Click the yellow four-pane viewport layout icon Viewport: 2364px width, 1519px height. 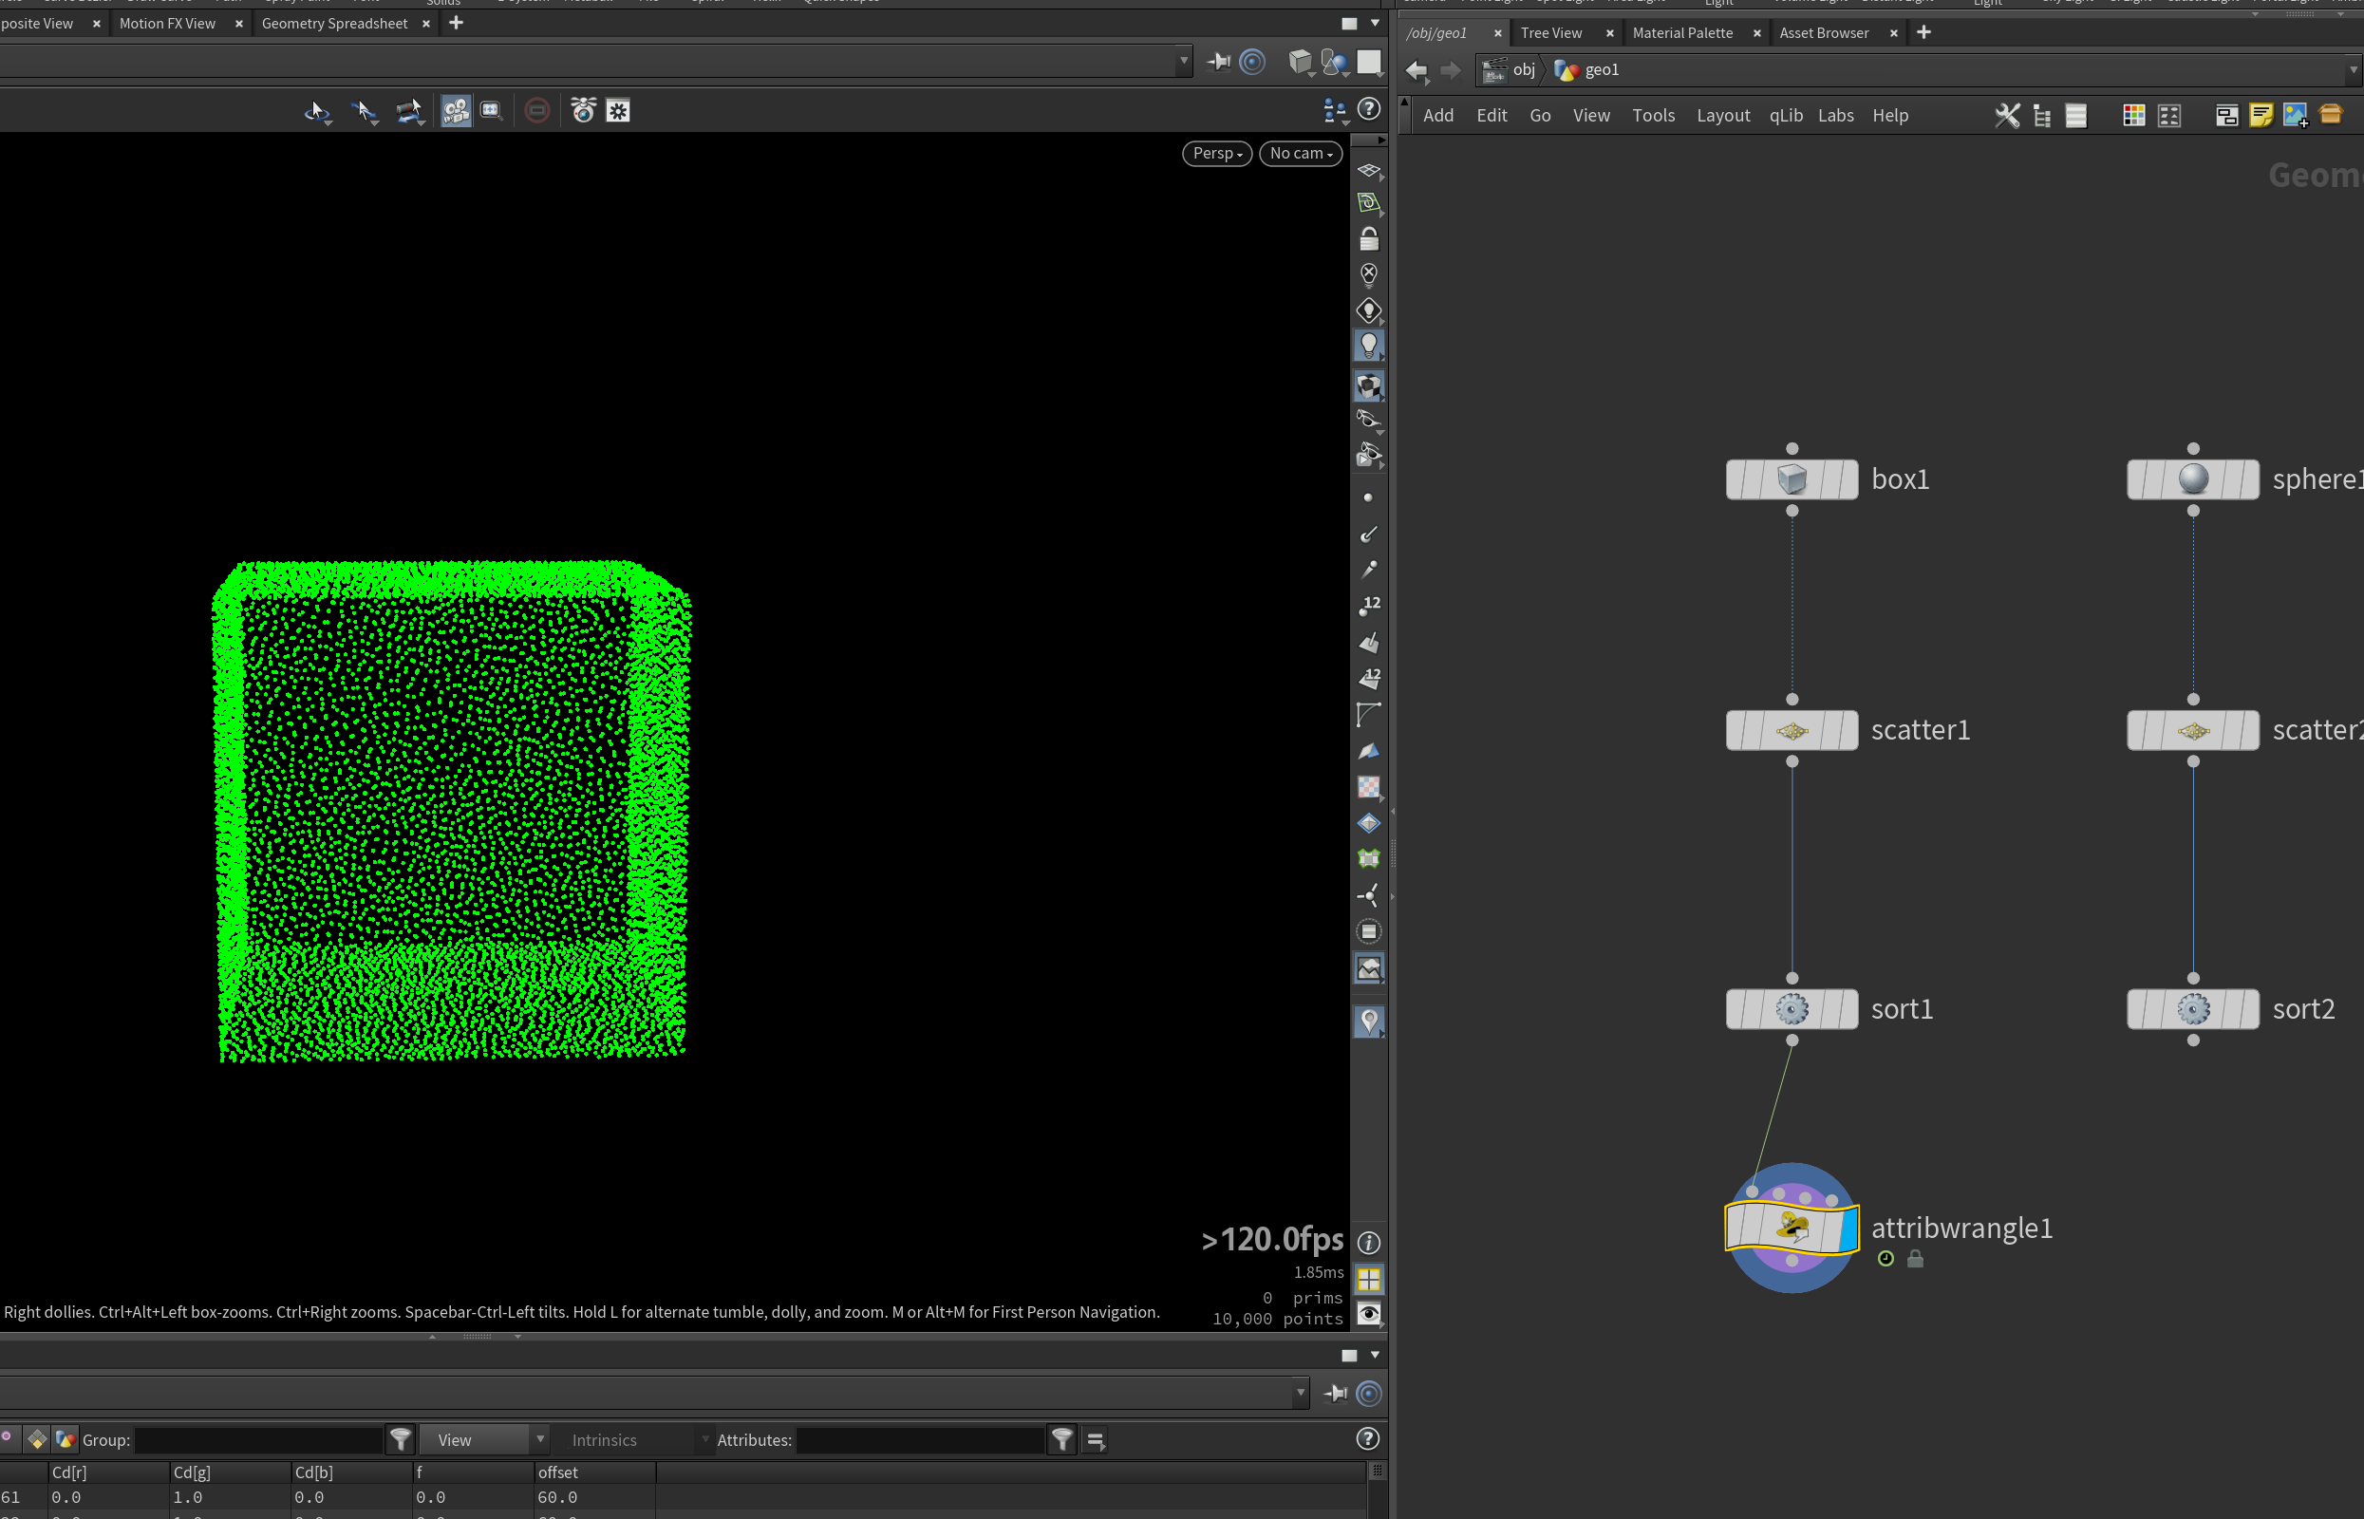(1369, 1280)
